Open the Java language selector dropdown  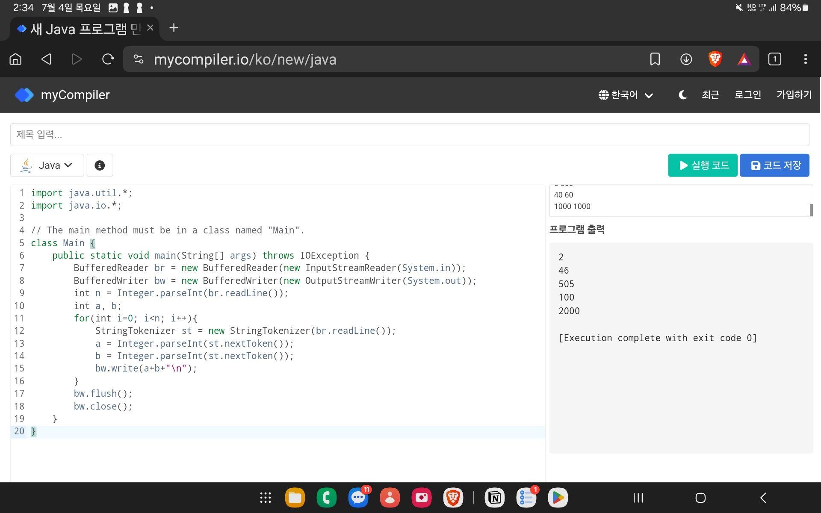[47, 165]
